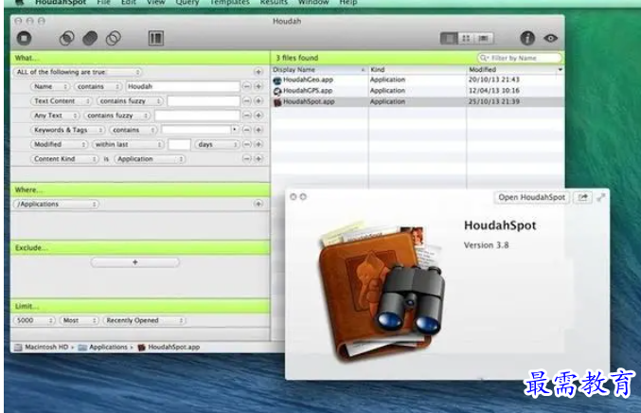This screenshot has height=413, width=641.
Task: Click the Filter by Name search field
Action: (519, 58)
